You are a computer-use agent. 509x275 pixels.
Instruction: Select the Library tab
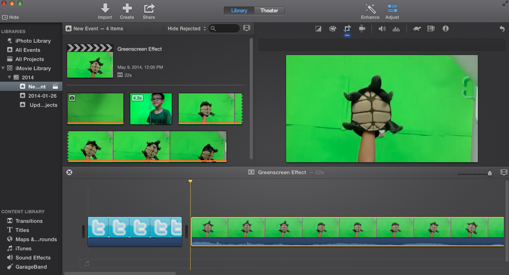point(239,10)
